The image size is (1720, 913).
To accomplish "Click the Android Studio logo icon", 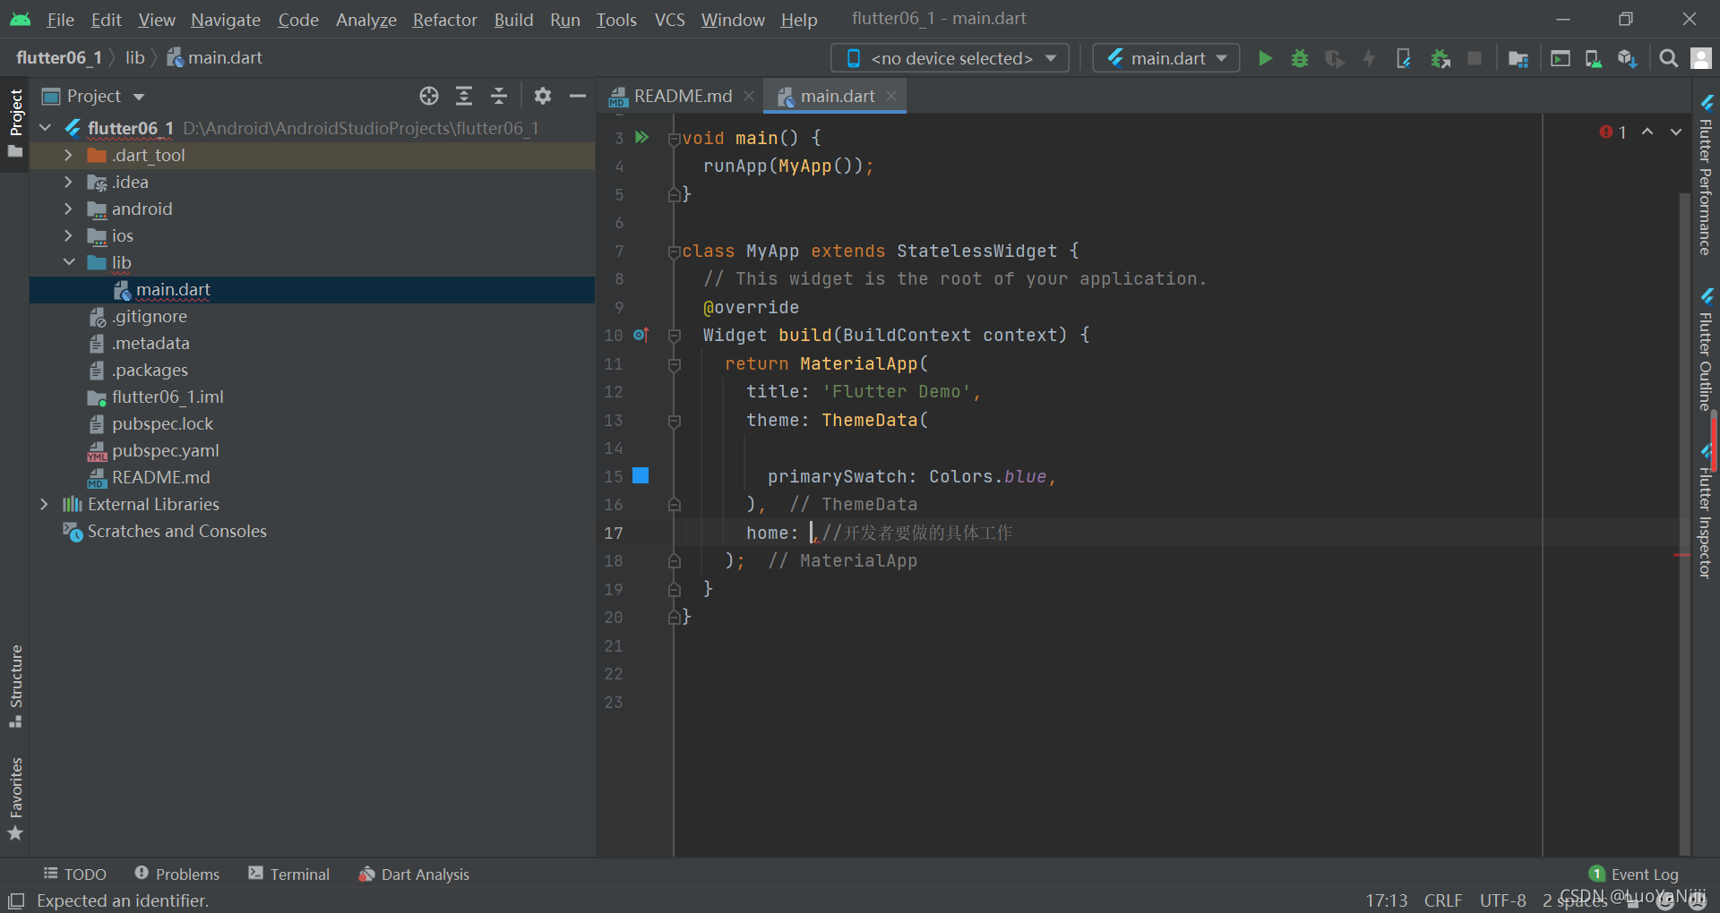I will [20, 19].
